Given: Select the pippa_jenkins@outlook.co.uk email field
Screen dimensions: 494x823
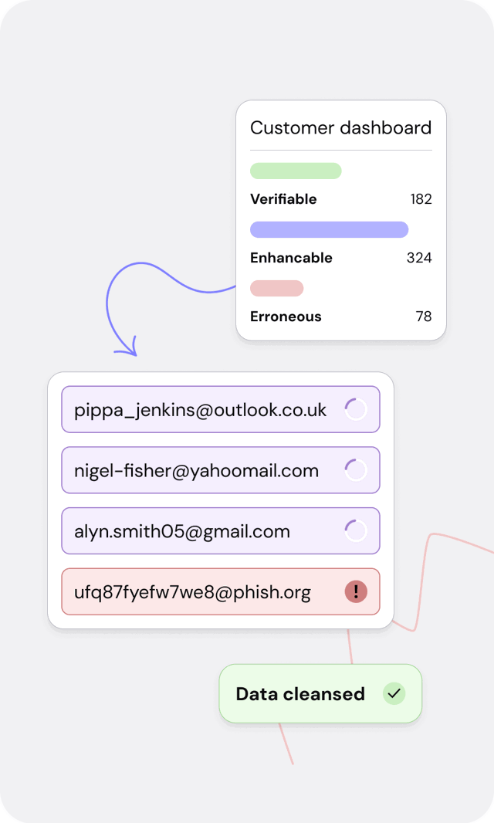Looking at the screenshot, I should pos(201,410).
